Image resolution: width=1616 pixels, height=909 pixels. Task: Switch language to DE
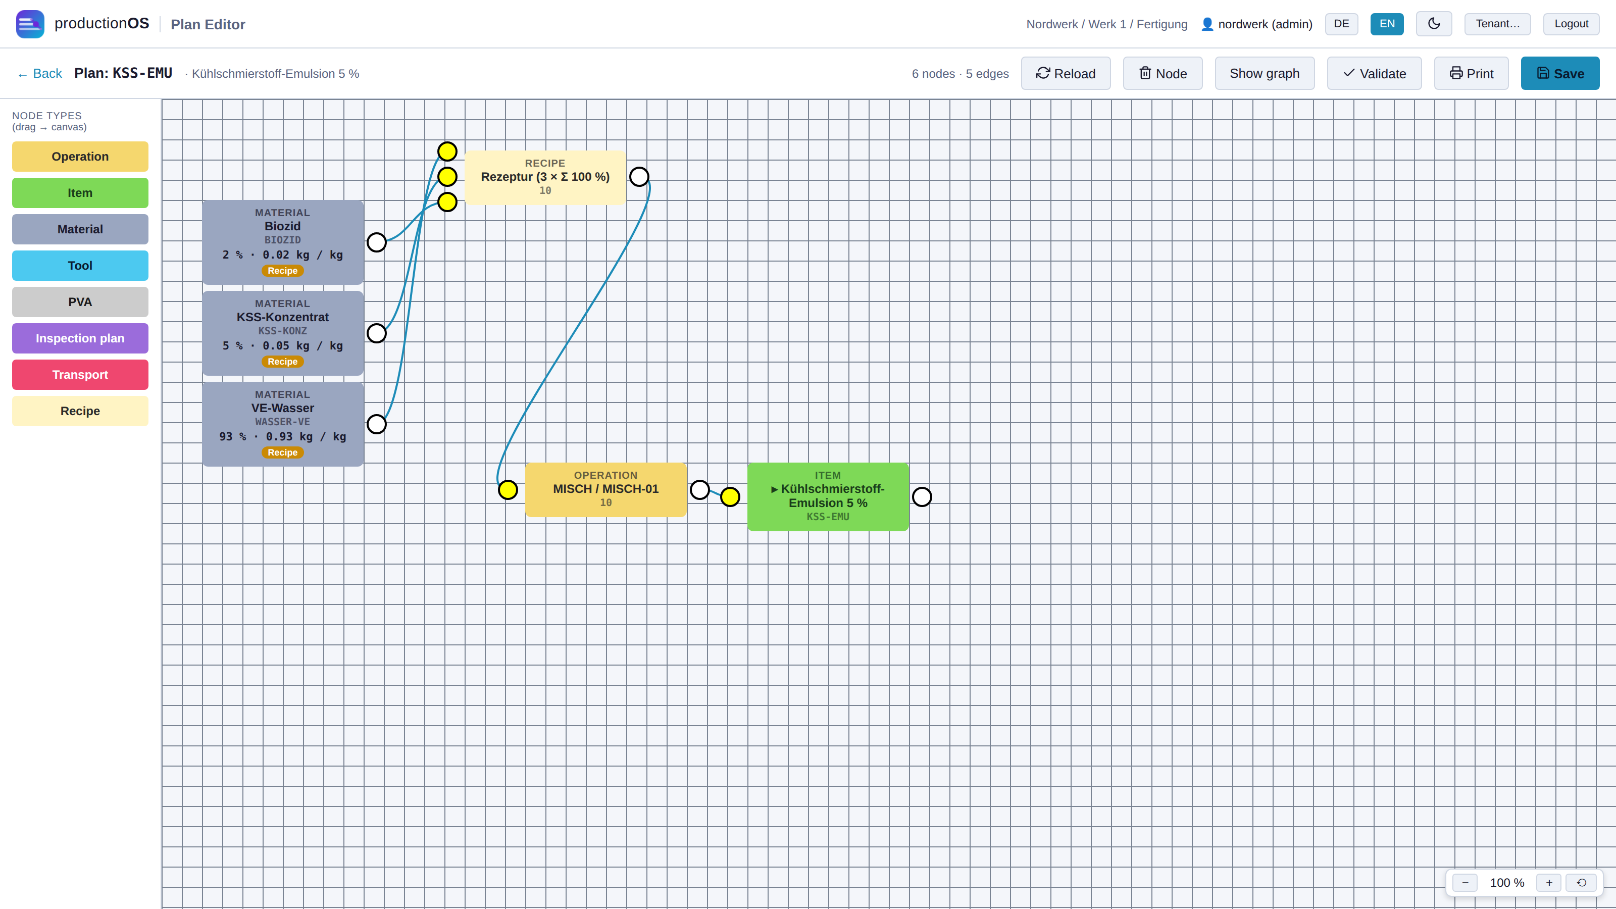[1341, 24]
